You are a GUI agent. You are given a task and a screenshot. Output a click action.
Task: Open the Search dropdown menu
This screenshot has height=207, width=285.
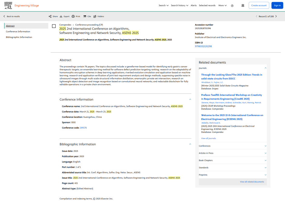tap(164, 5)
